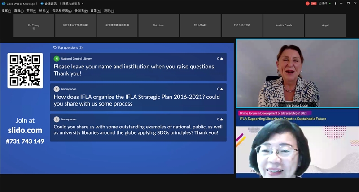Open the 音訊和視訊(A) menu

coord(62,11)
